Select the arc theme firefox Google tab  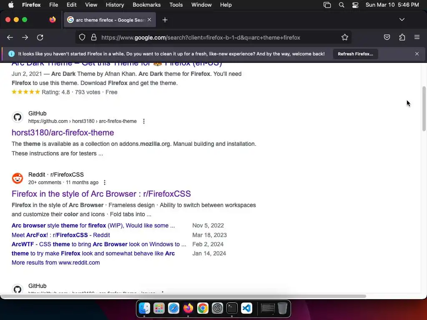[x=110, y=20]
